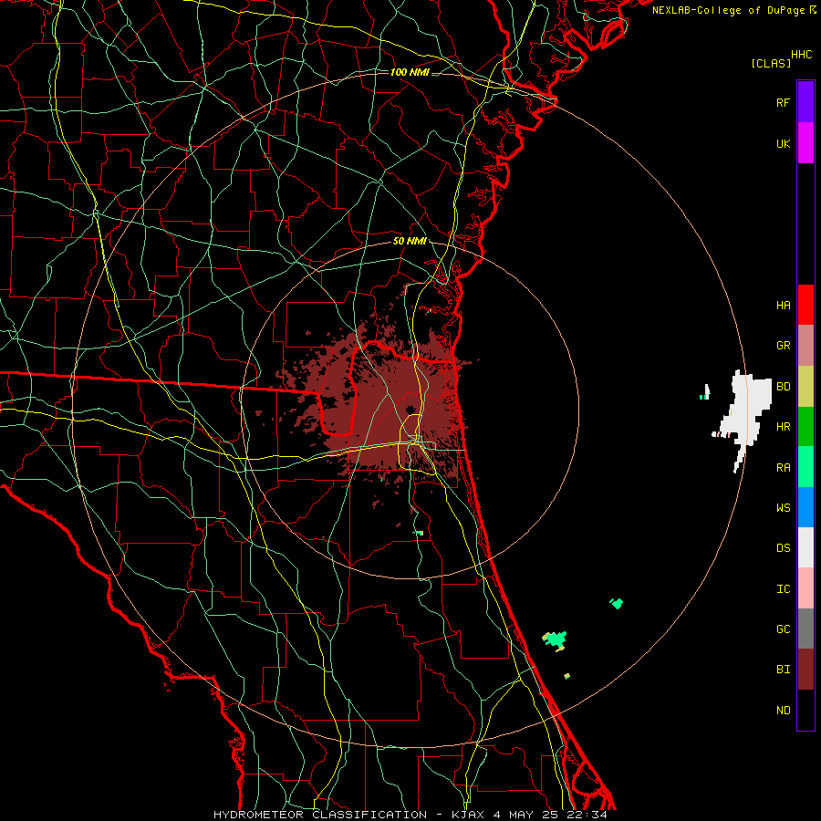Screen dimensions: 821x821
Task: Click the HR legend label
Action: click(783, 427)
